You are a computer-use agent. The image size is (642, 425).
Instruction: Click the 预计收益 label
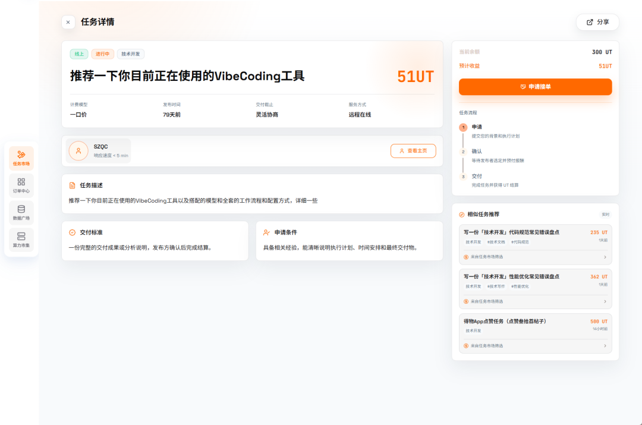[x=469, y=66]
